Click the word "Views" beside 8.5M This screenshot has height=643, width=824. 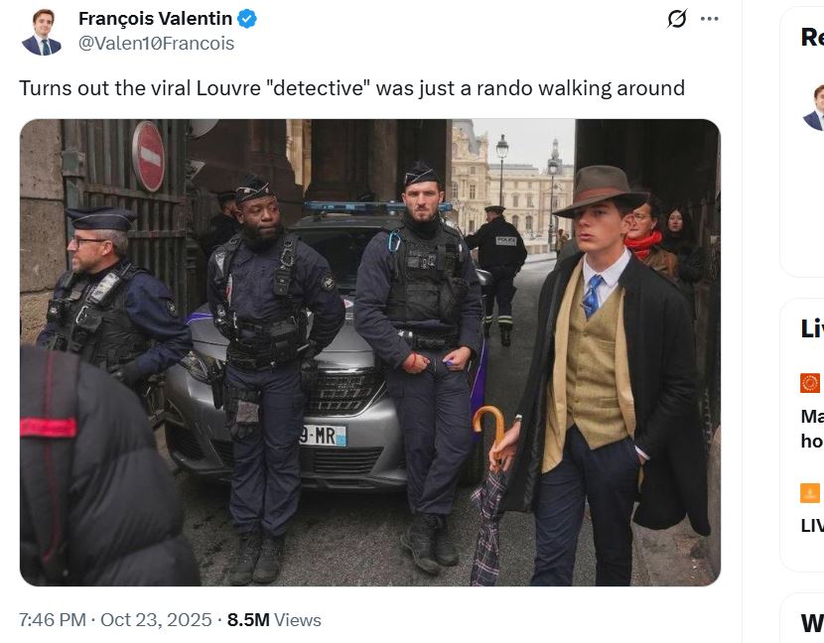point(298,619)
